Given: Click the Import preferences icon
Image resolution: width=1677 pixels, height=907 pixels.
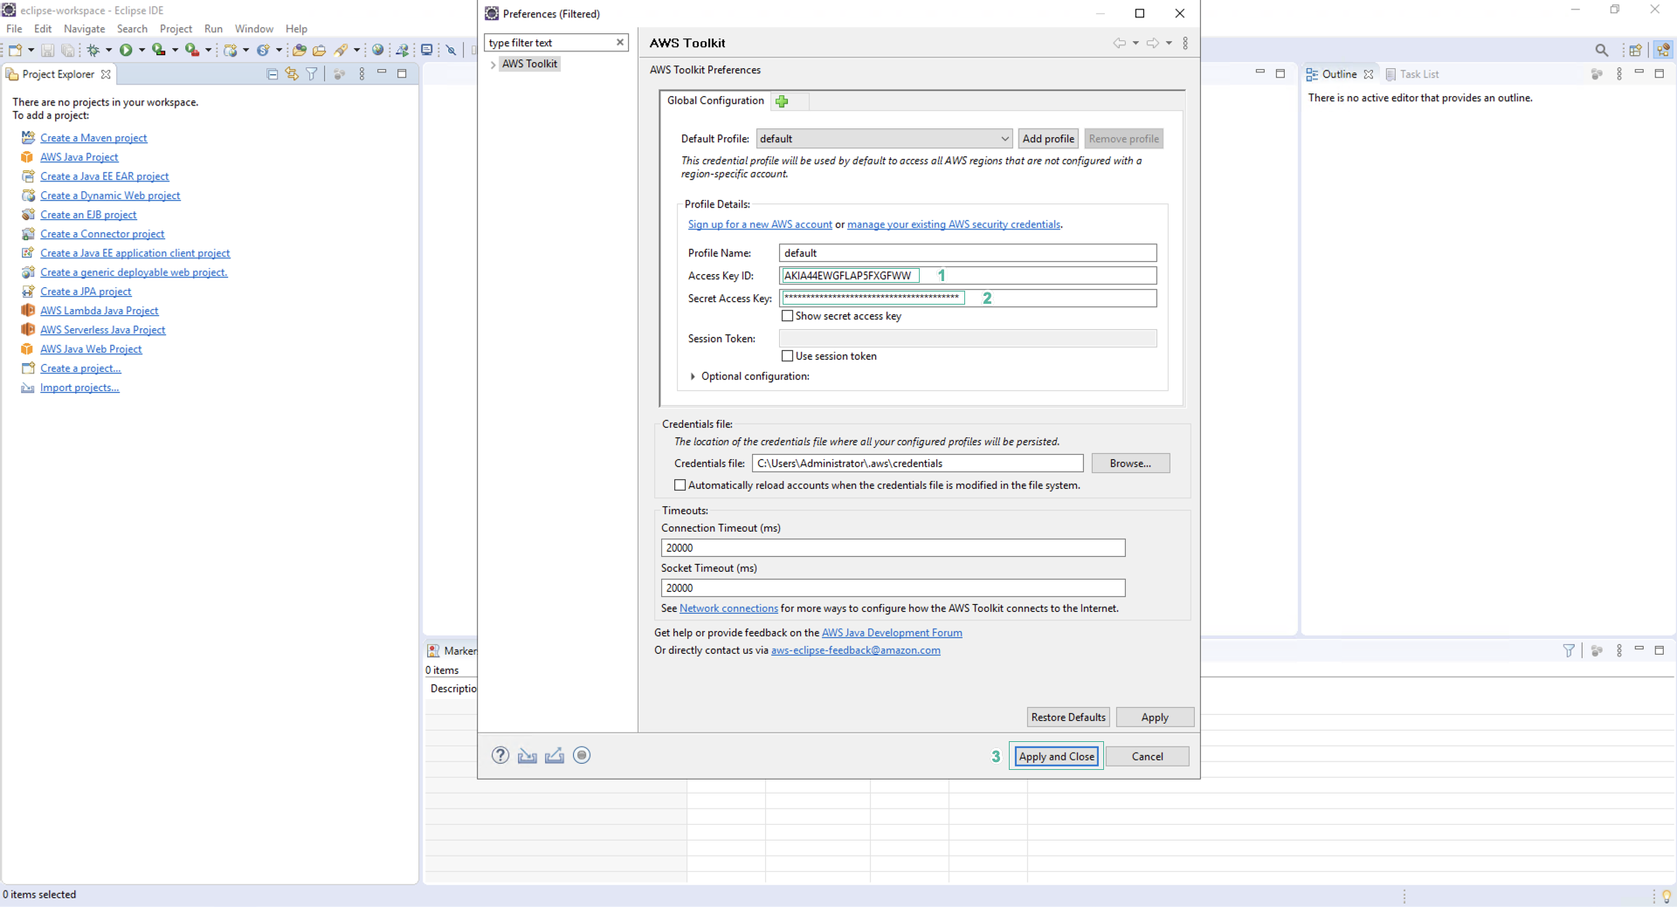Looking at the screenshot, I should [x=528, y=755].
